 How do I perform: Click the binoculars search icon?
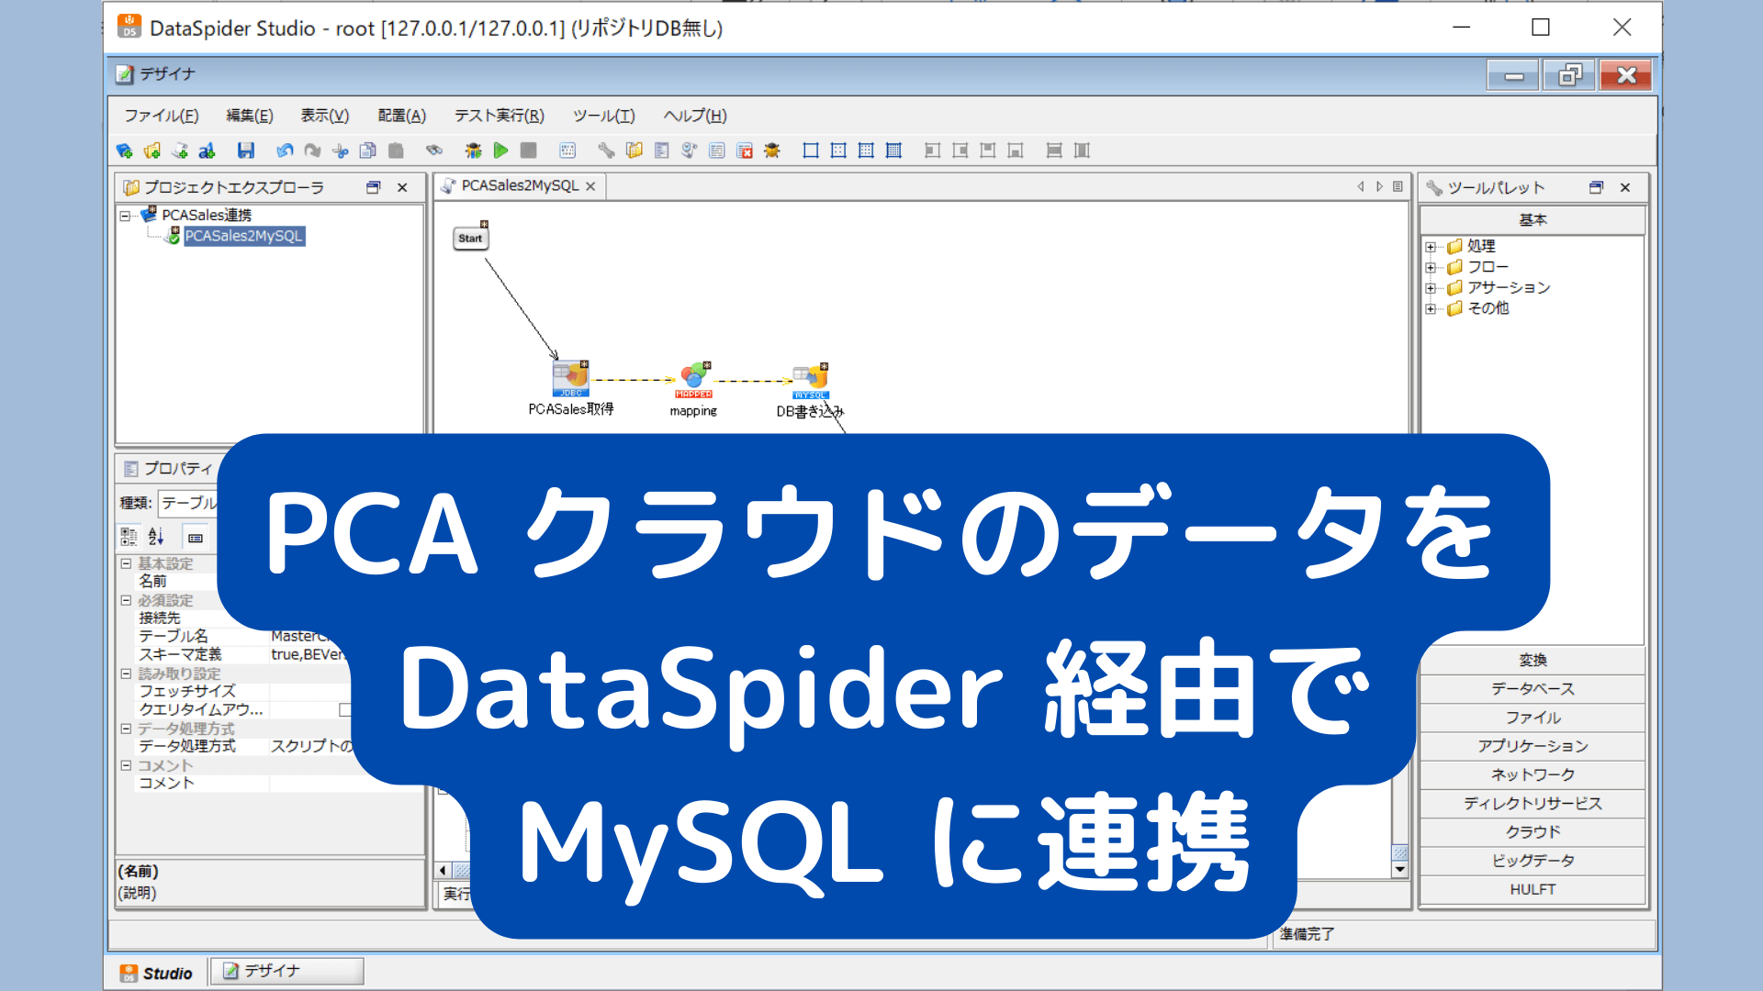coord(434,150)
